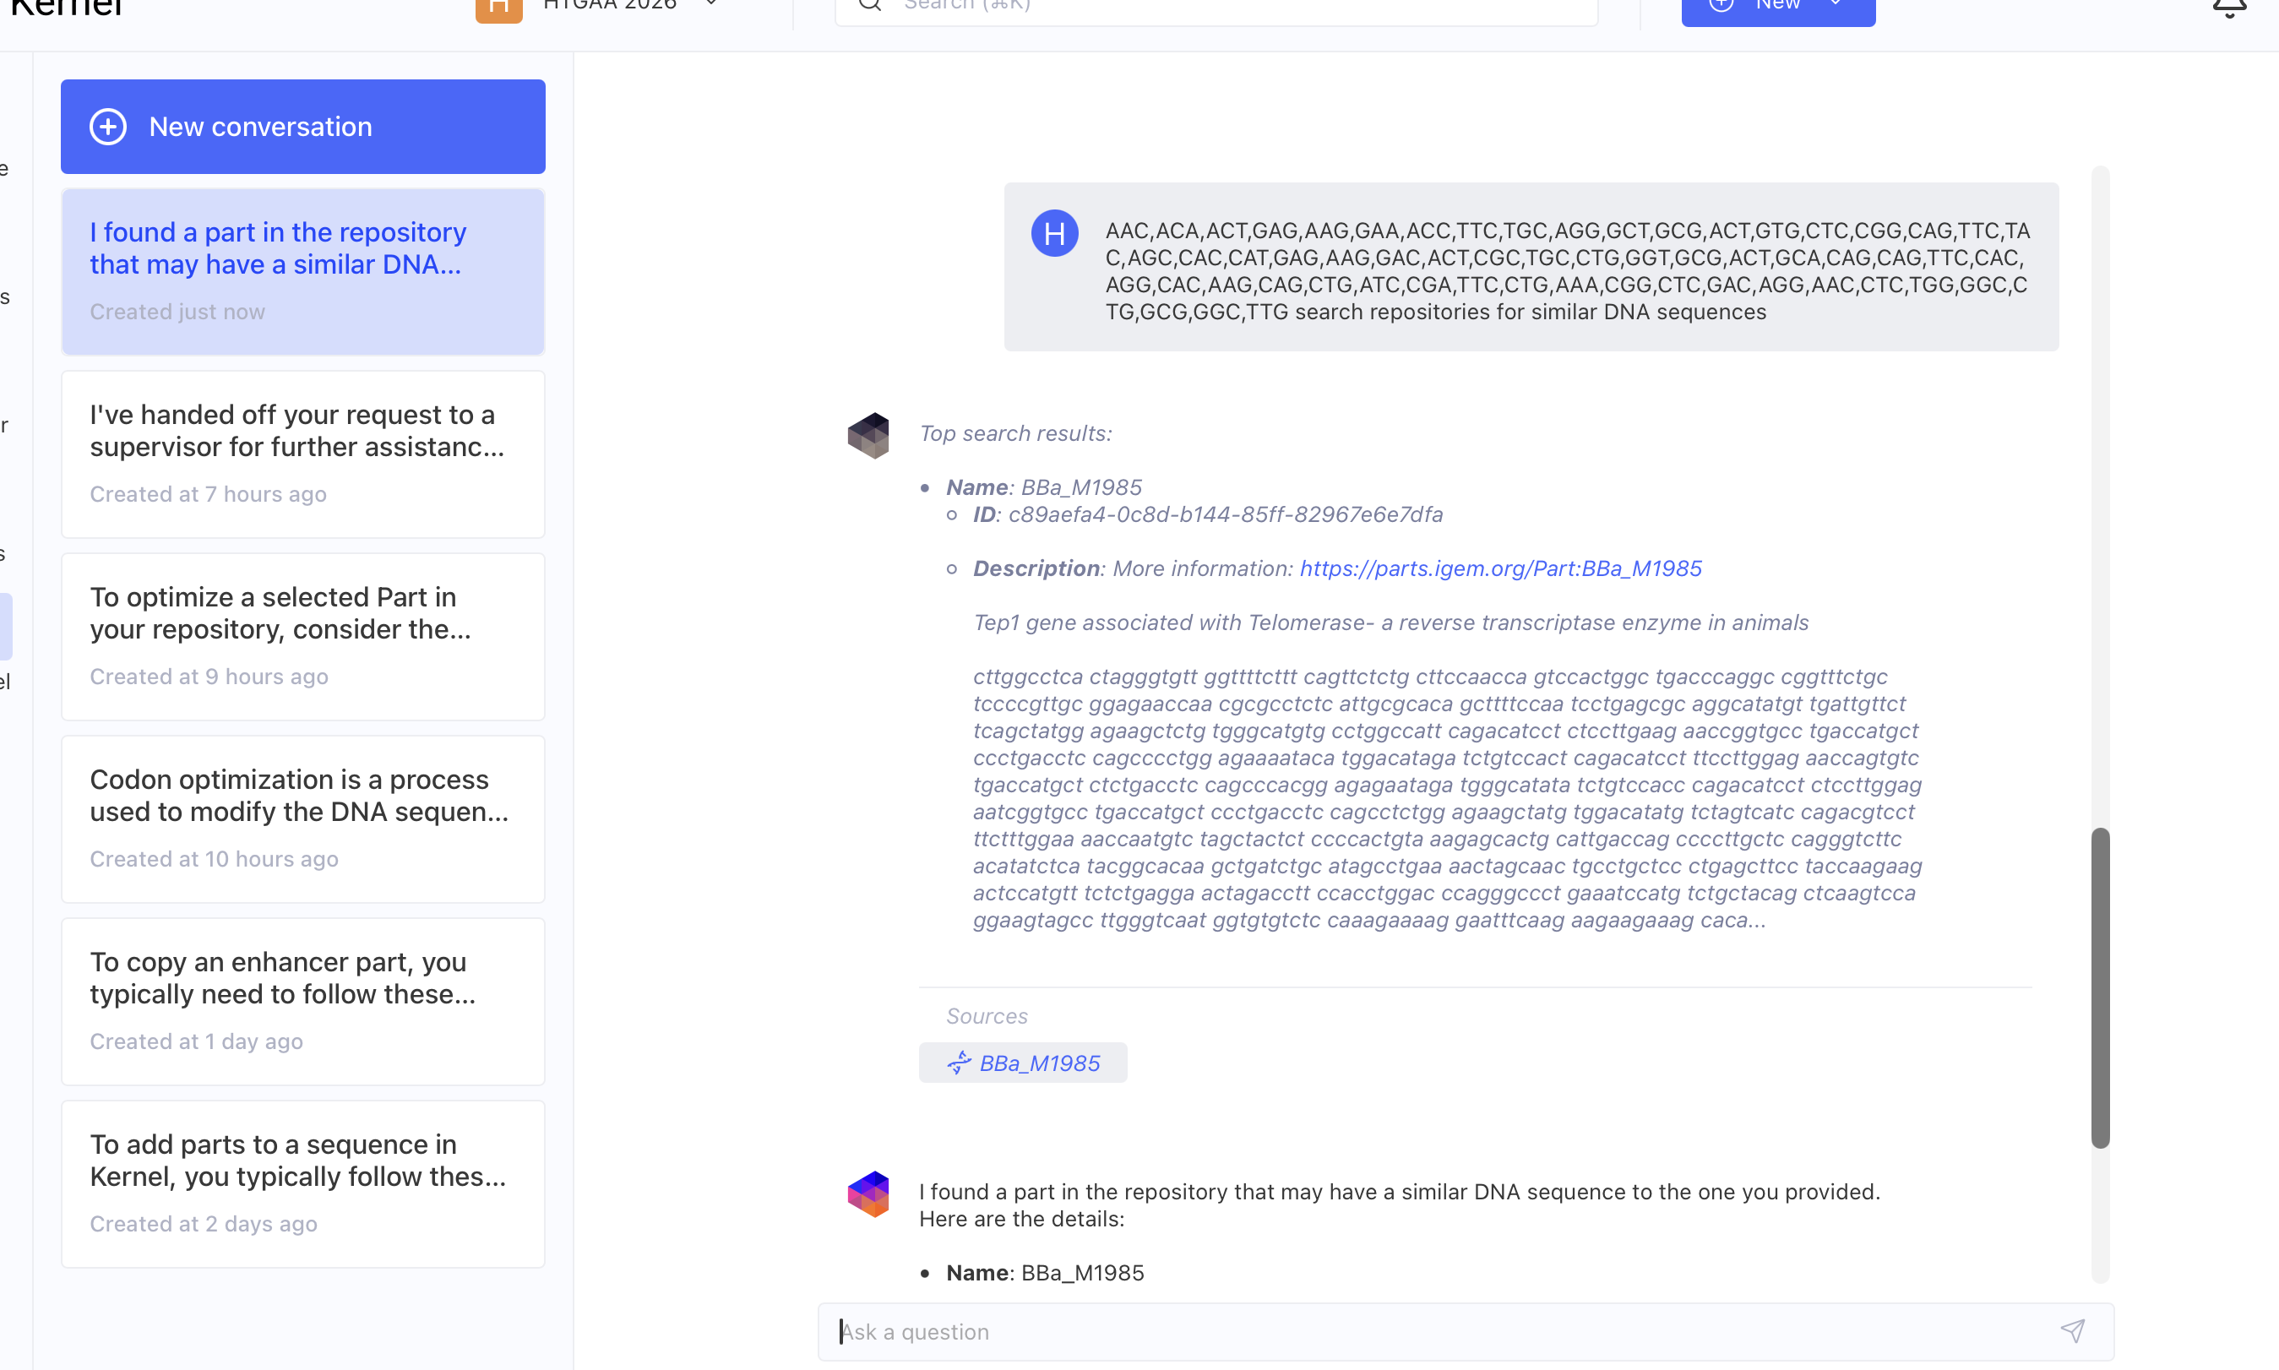
Task: Open 'Codon optimization is a process' conversation
Action: 302,818
